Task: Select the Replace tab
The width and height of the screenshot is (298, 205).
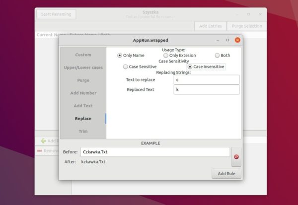Action: tap(83, 119)
